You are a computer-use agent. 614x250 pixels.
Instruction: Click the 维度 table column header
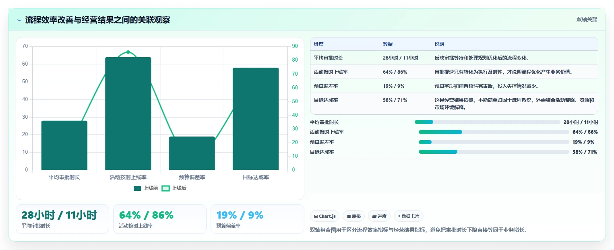(318, 44)
